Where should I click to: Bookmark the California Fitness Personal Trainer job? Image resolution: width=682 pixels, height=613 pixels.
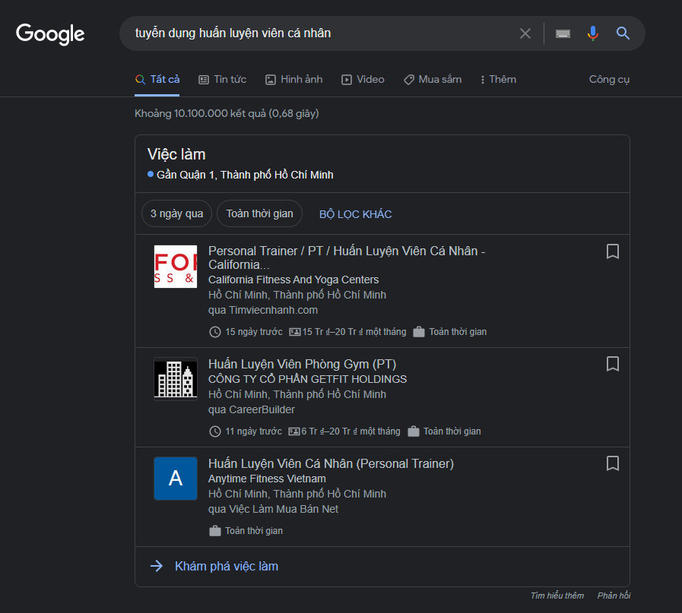coord(612,251)
